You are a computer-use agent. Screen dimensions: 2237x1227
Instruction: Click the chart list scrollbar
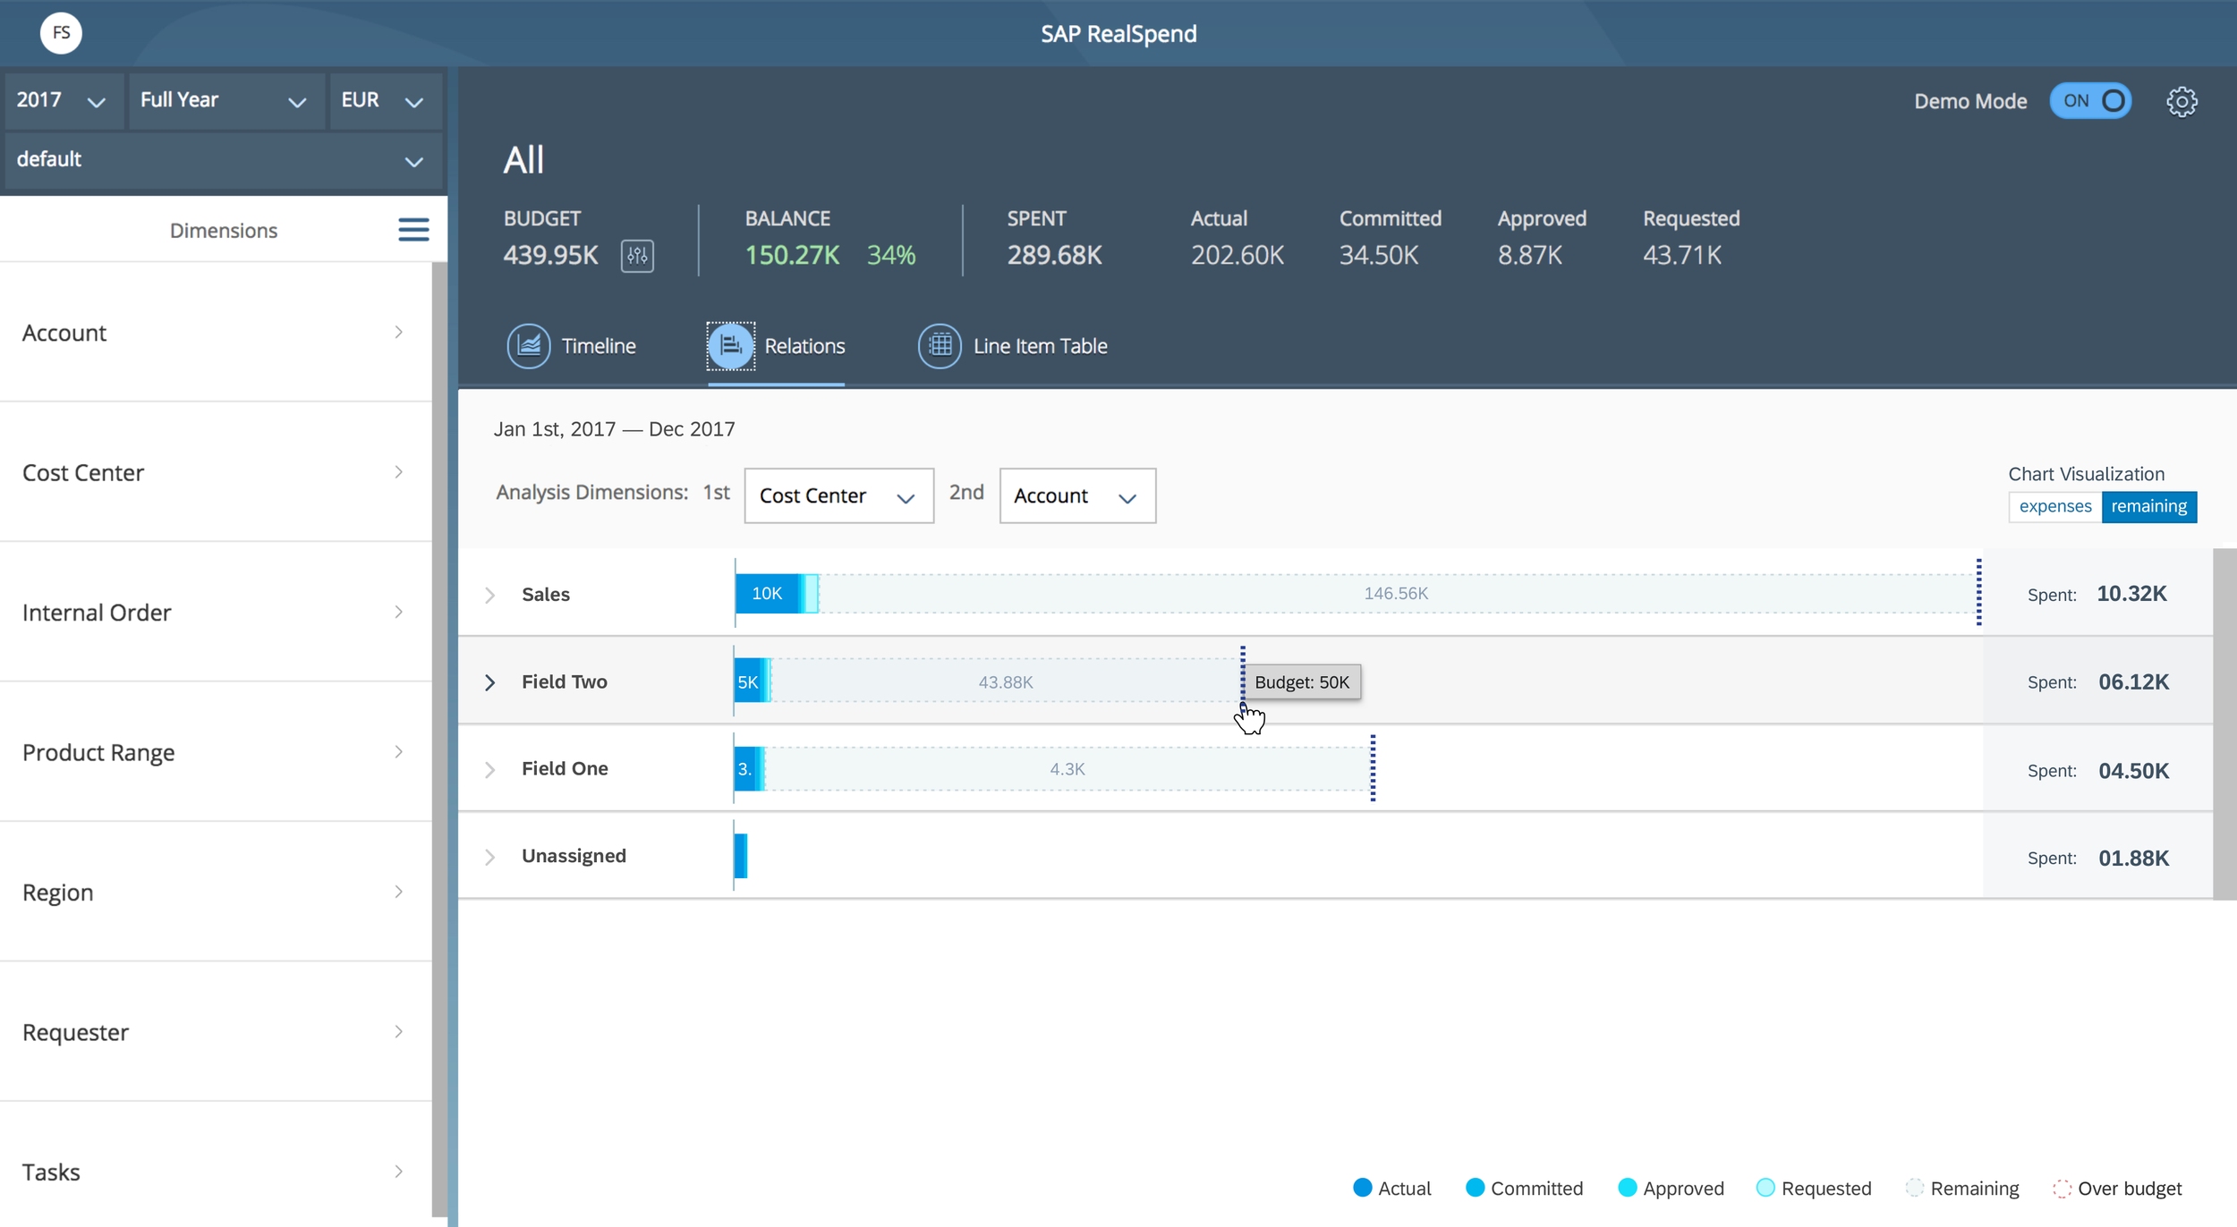2224,724
